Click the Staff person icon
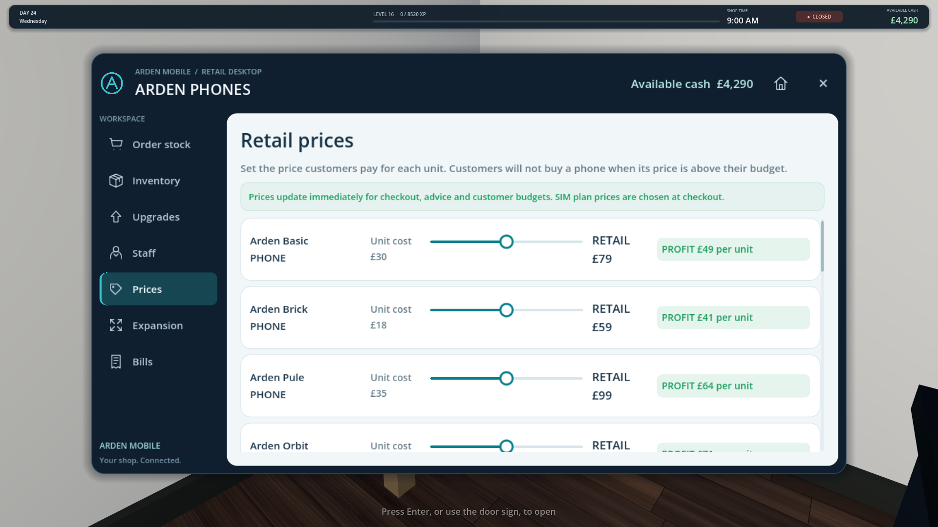The width and height of the screenshot is (938, 527). coord(116,253)
